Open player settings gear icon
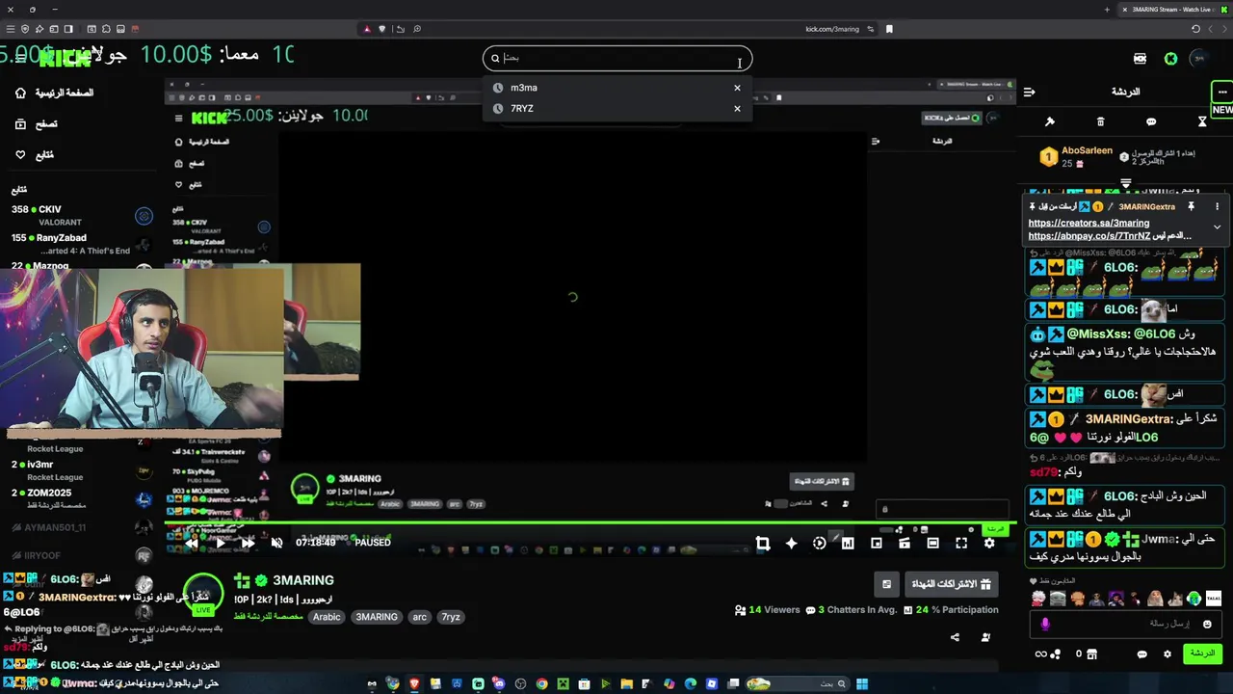Image resolution: width=1233 pixels, height=694 pixels. click(989, 544)
